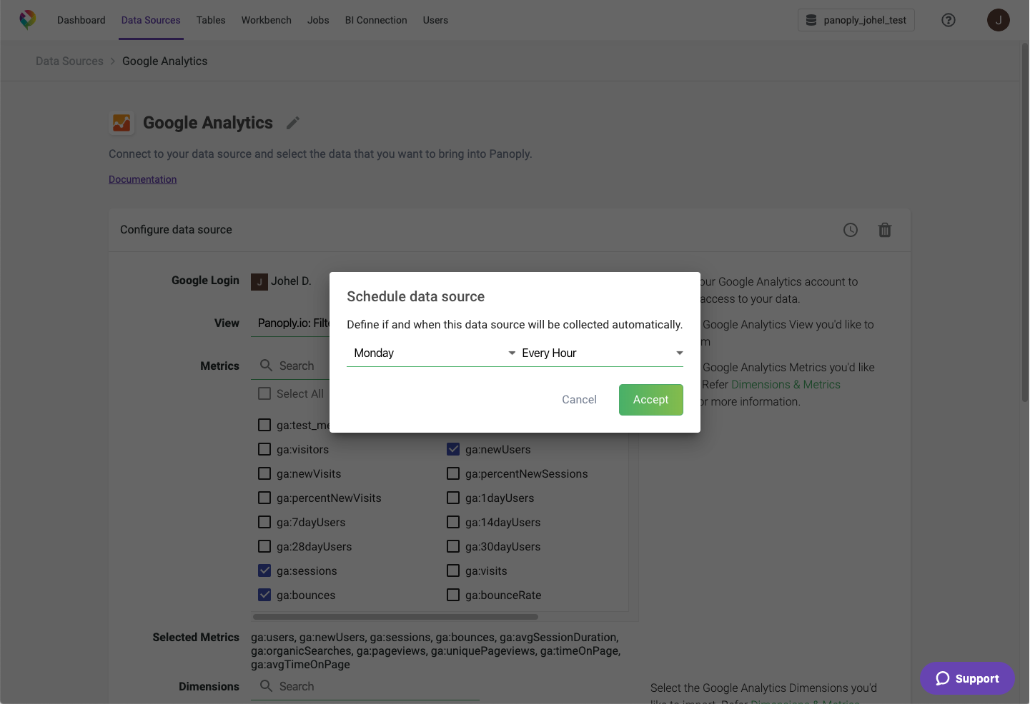1030x704 pixels.
Task: Delete data source with trash icon
Action: click(884, 230)
